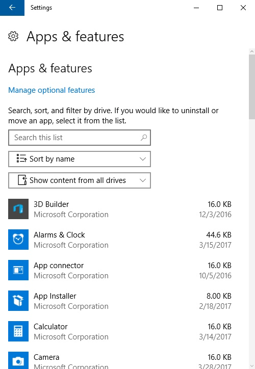Select the Camera app icon
The image size is (255, 369).
click(x=18, y=360)
